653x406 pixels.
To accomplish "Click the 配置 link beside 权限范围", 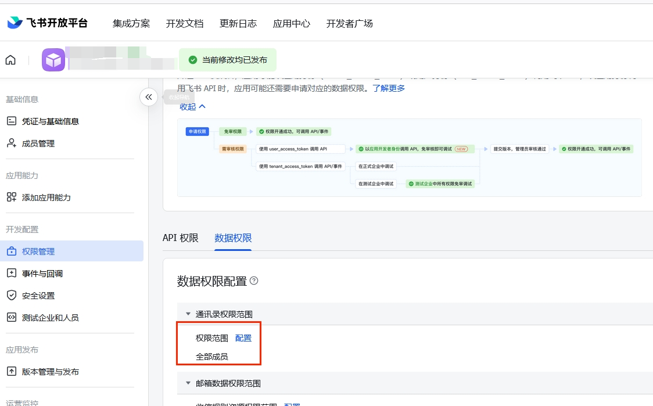I will pos(243,338).
